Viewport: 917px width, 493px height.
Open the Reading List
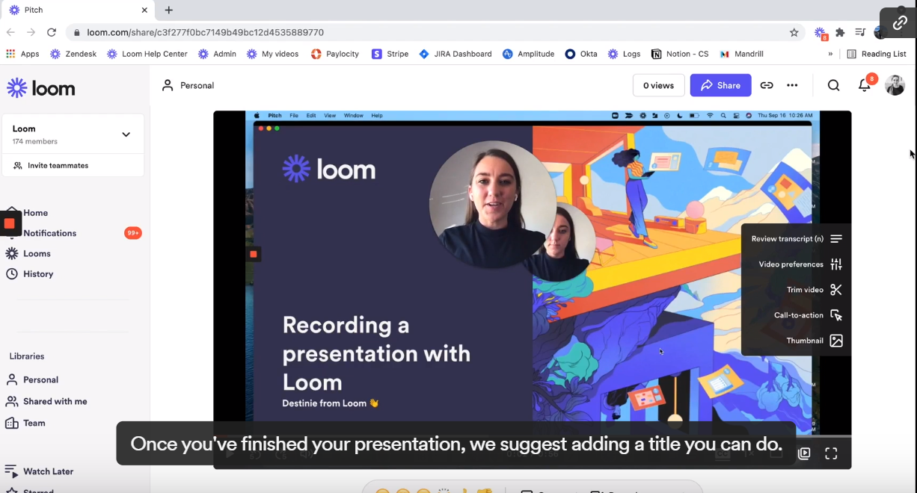pyautogui.click(x=877, y=54)
